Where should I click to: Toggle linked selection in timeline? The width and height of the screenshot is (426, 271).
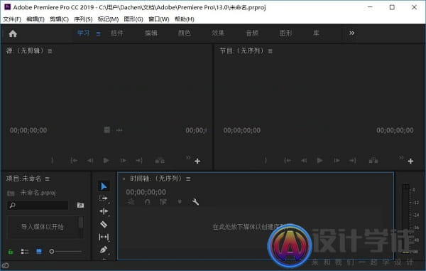point(163,202)
